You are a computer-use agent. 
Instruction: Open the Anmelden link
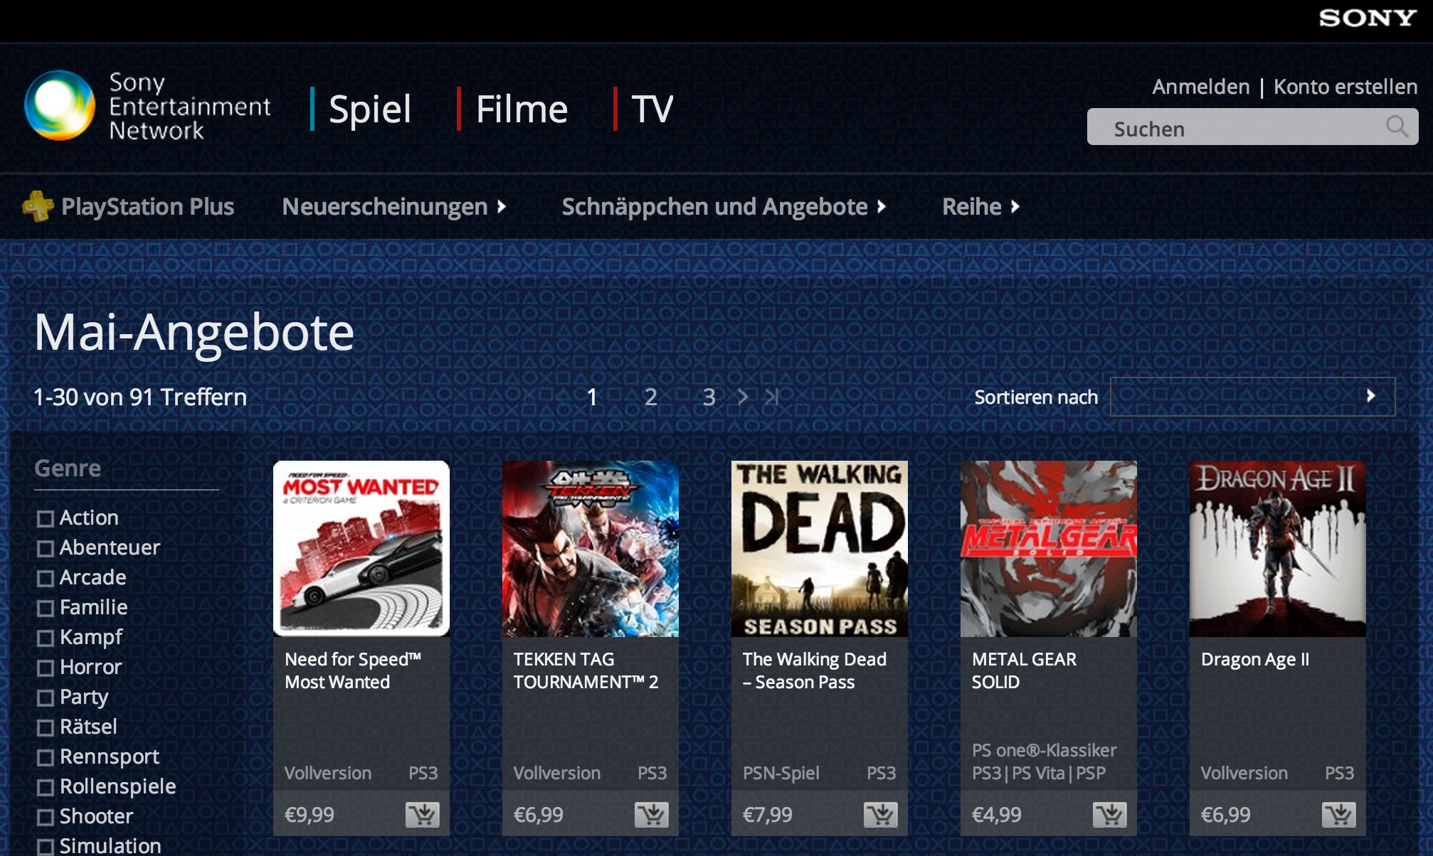(1200, 87)
